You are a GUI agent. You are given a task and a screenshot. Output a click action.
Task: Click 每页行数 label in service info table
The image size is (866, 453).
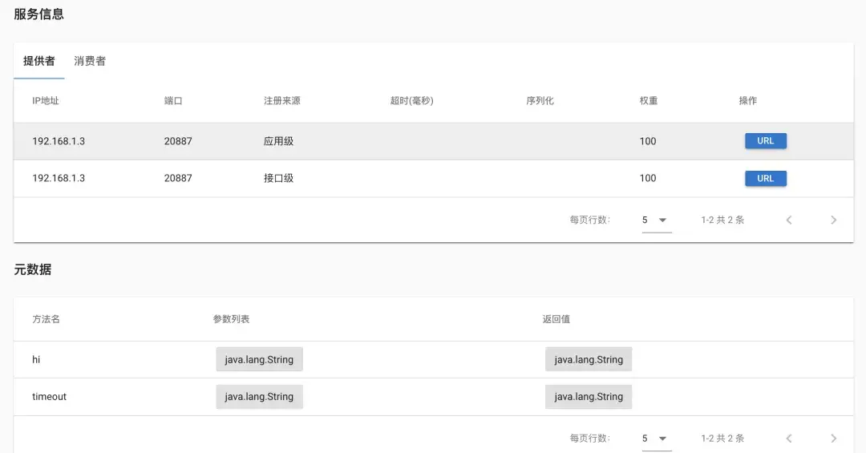(590, 220)
